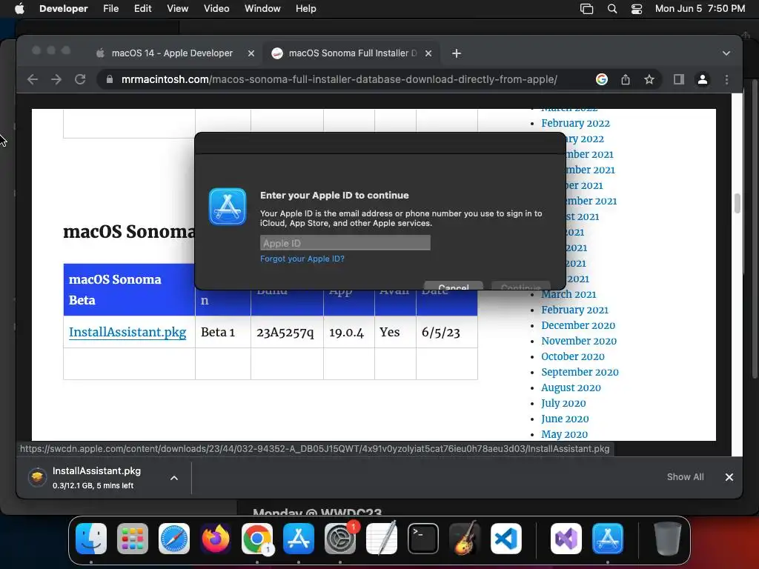
Task: Open Terminal from the Dock
Action: tap(423, 539)
